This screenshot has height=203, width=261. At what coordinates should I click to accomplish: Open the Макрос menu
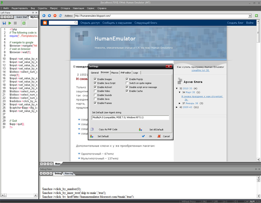(x=54, y=8)
